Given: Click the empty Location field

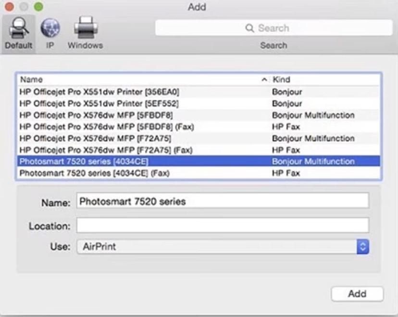Looking at the screenshot, I should [216, 225].
